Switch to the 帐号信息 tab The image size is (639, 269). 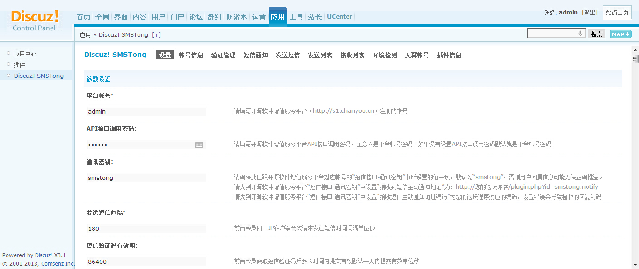click(x=191, y=55)
